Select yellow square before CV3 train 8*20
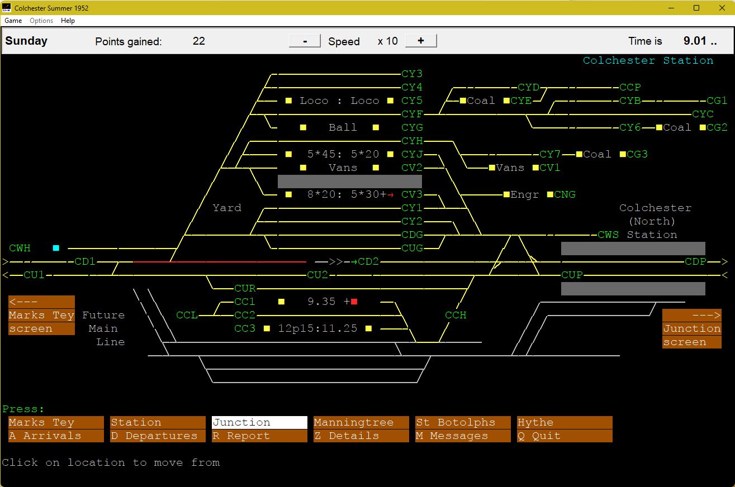 click(288, 194)
